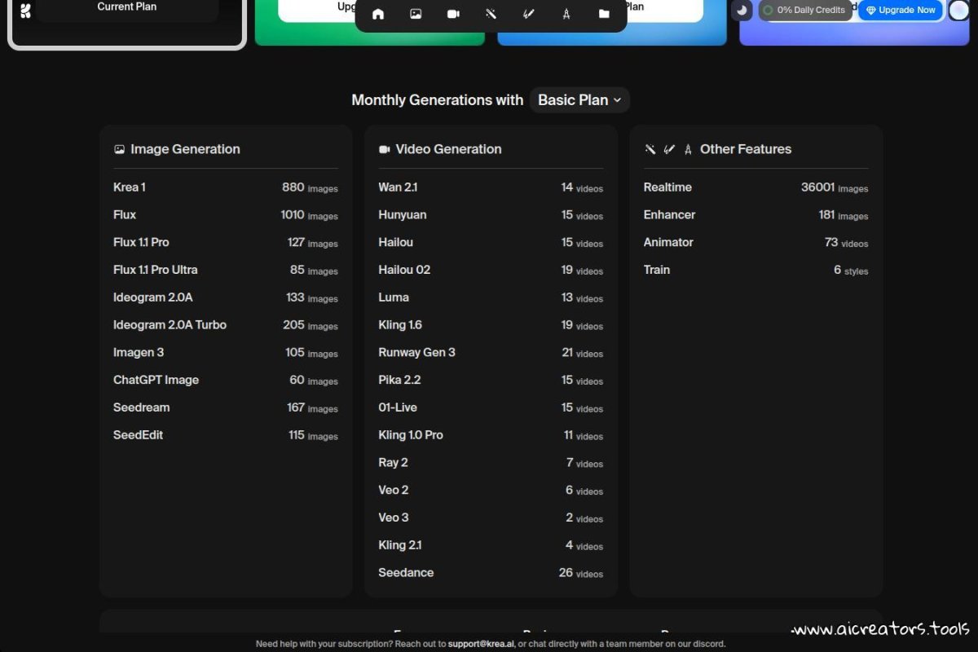This screenshot has height=652, width=978.
Task: Click the Upgrade Now button
Action: 901,10
